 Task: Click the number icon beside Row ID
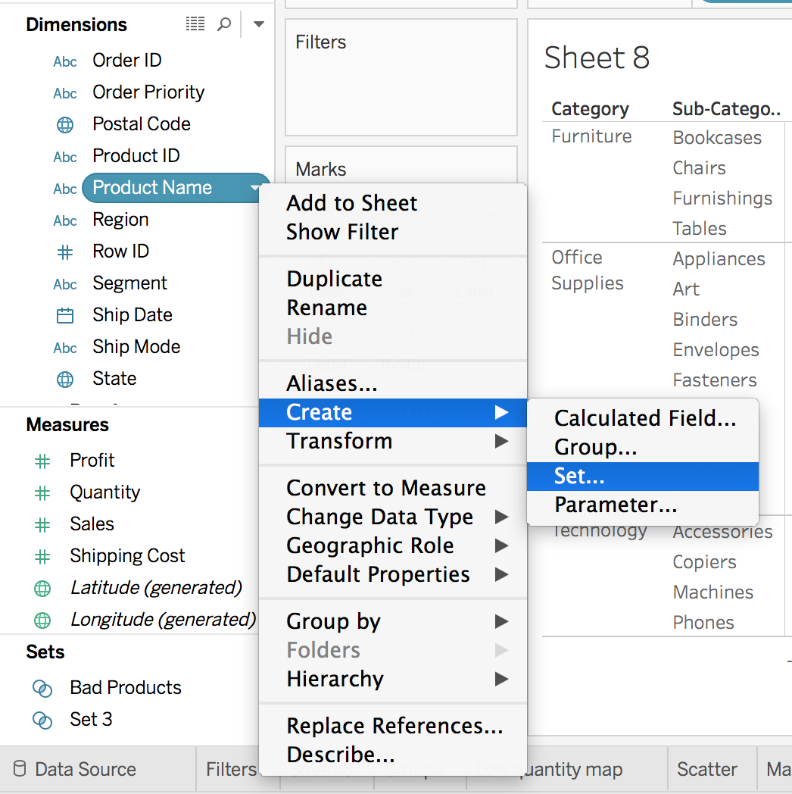pyautogui.click(x=65, y=252)
